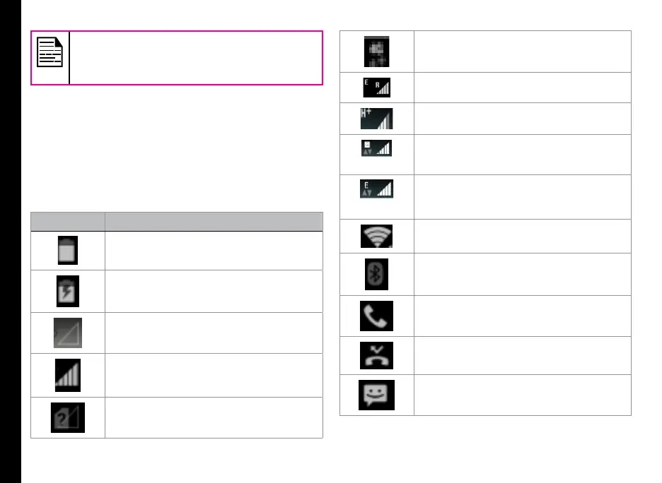Click the smiley message bubble icon
The width and height of the screenshot is (662, 483).
pos(376,395)
